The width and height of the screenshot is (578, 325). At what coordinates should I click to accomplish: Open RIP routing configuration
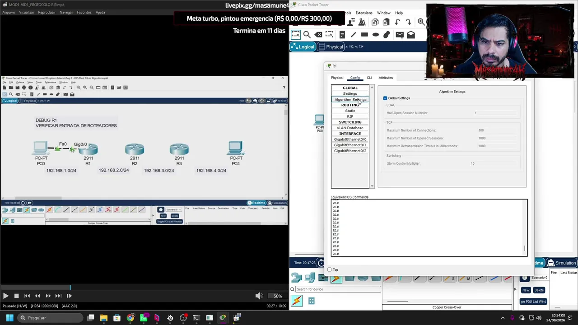coord(350,116)
